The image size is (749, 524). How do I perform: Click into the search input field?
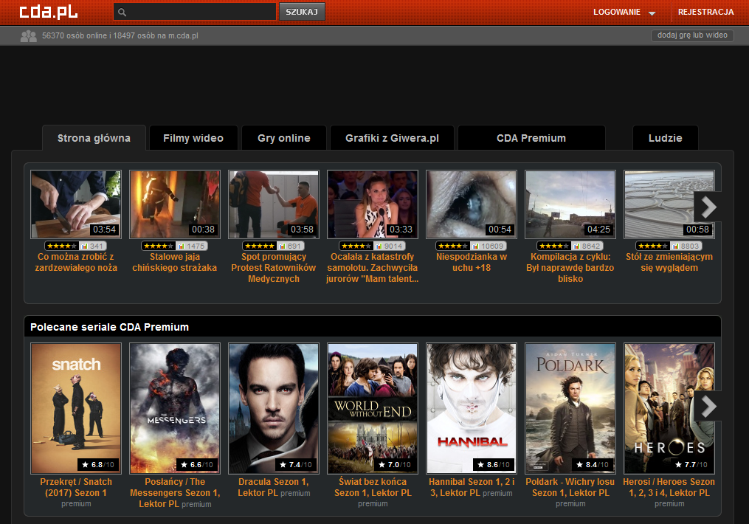tap(199, 12)
